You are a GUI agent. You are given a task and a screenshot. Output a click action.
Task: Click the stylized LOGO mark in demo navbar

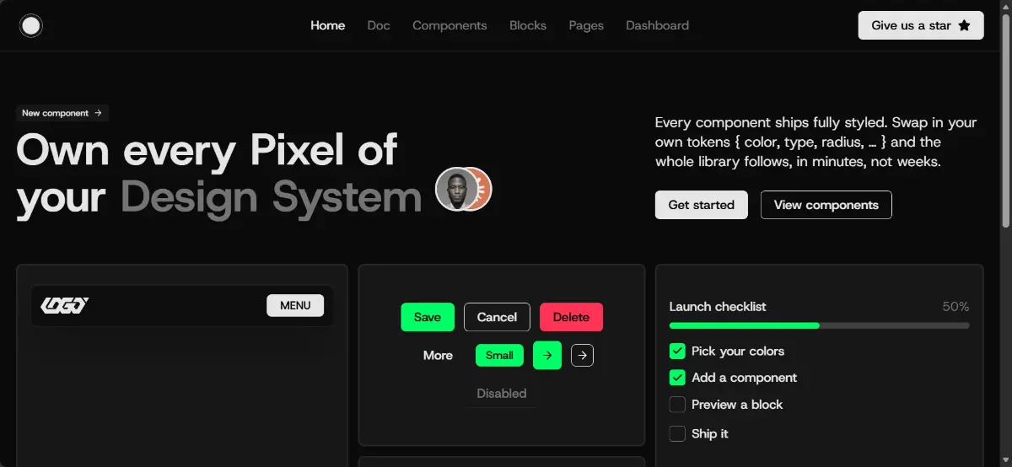65,305
